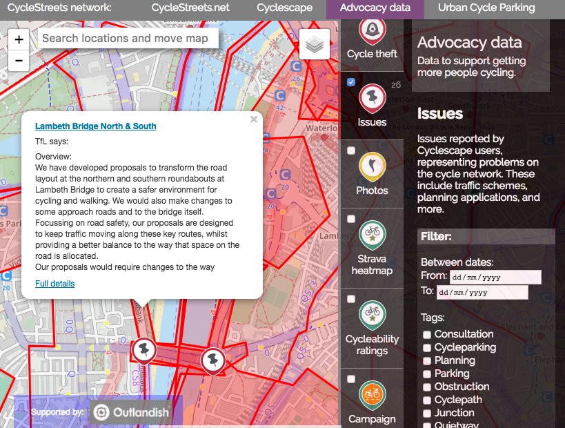
Task: Select the Campaign layer icon
Action: (372, 395)
